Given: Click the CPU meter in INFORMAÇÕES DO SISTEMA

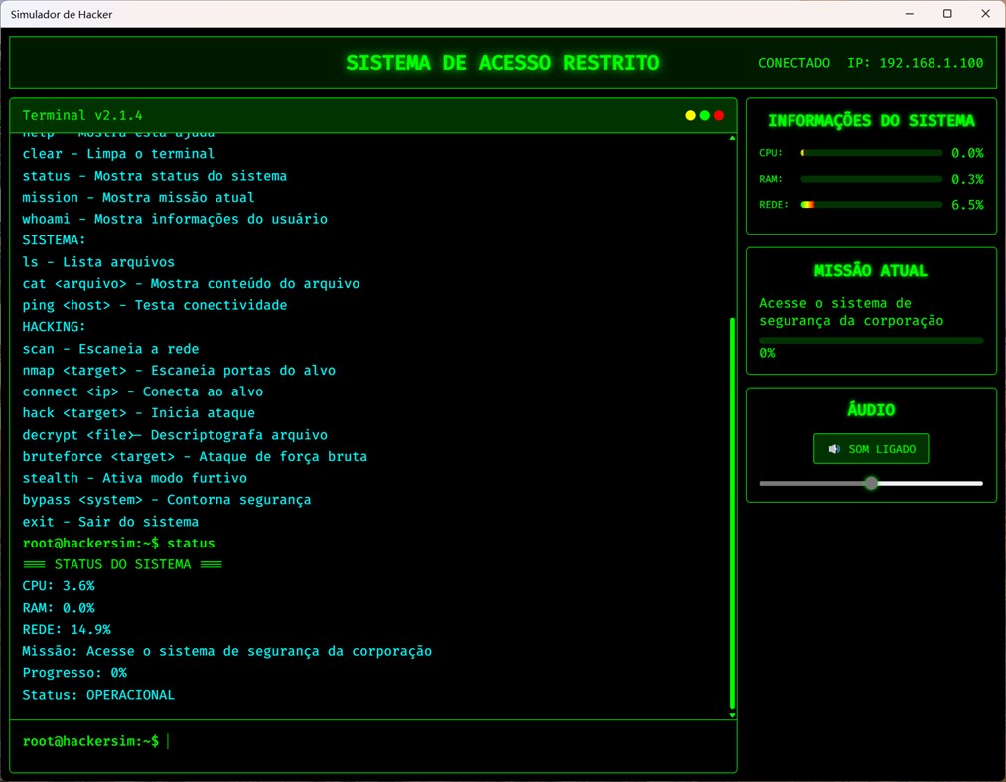Looking at the screenshot, I should [871, 152].
